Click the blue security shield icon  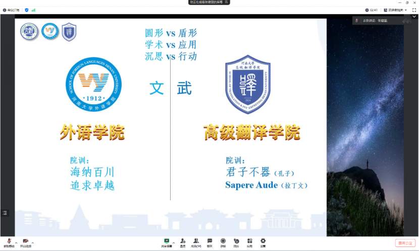coord(26,10)
